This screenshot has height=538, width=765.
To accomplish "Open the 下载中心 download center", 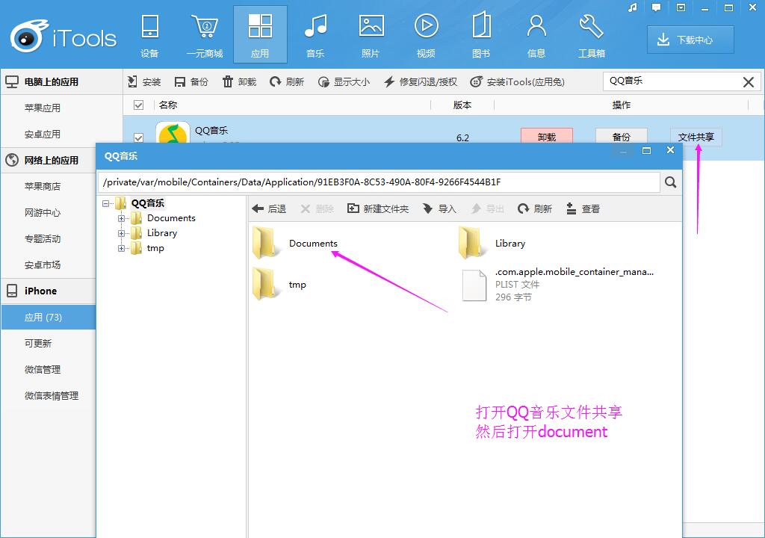I will tap(690, 40).
